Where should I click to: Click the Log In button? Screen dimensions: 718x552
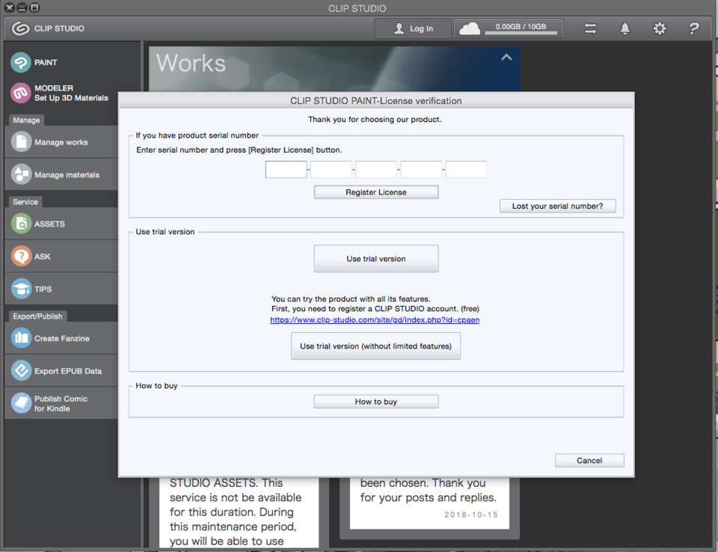coord(414,28)
